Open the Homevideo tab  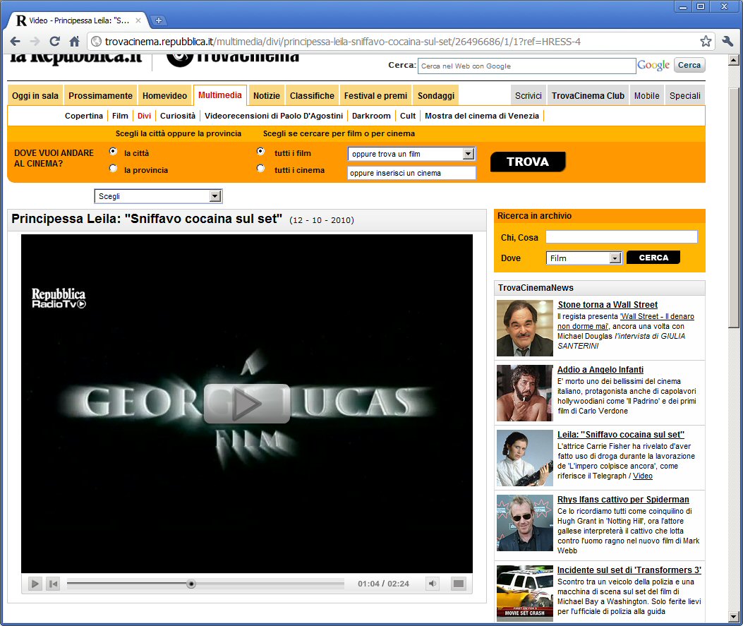point(165,96)
